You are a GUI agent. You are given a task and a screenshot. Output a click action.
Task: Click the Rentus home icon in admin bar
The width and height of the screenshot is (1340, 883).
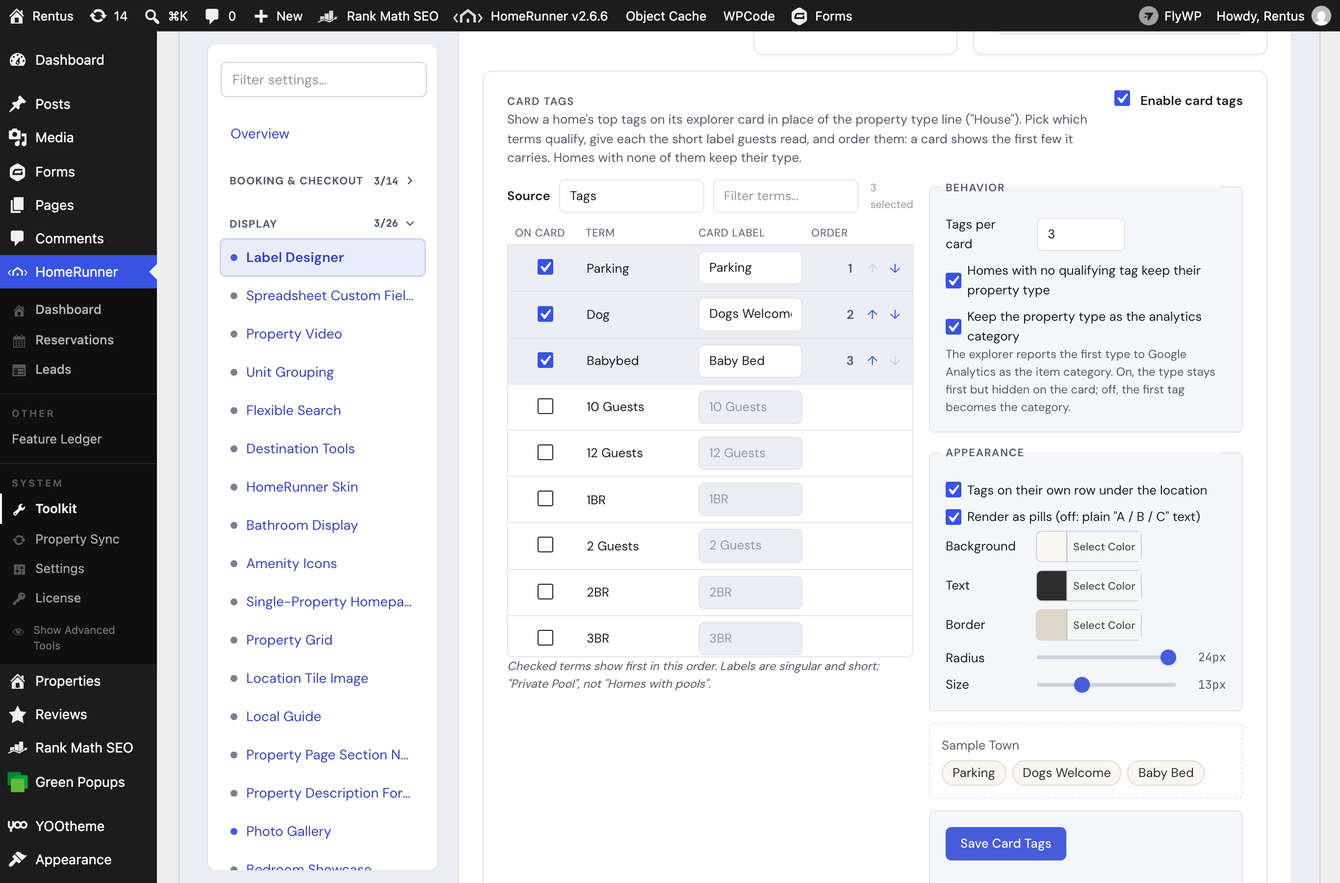coord(17,16)
